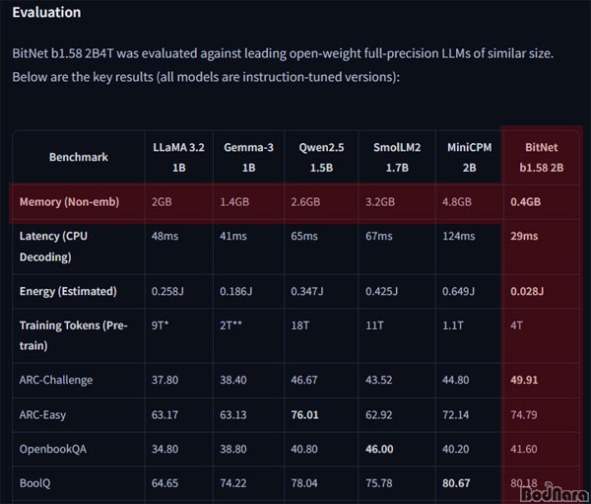
Task: Click the 48ms latency value
Action: tap(164, 237)
